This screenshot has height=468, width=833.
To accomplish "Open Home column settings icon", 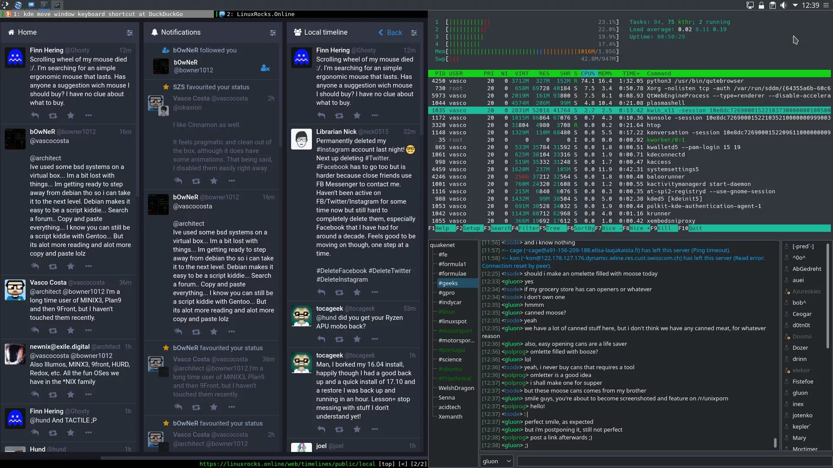I will coord(130,32).
